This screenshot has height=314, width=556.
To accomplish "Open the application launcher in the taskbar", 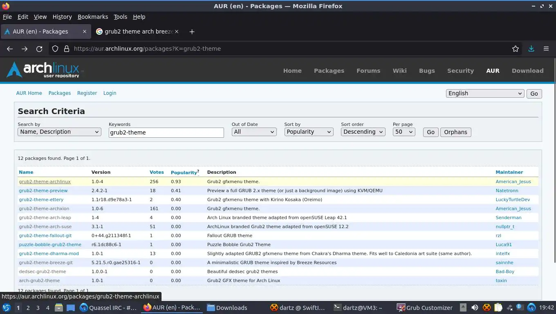I will click(6, 307).
